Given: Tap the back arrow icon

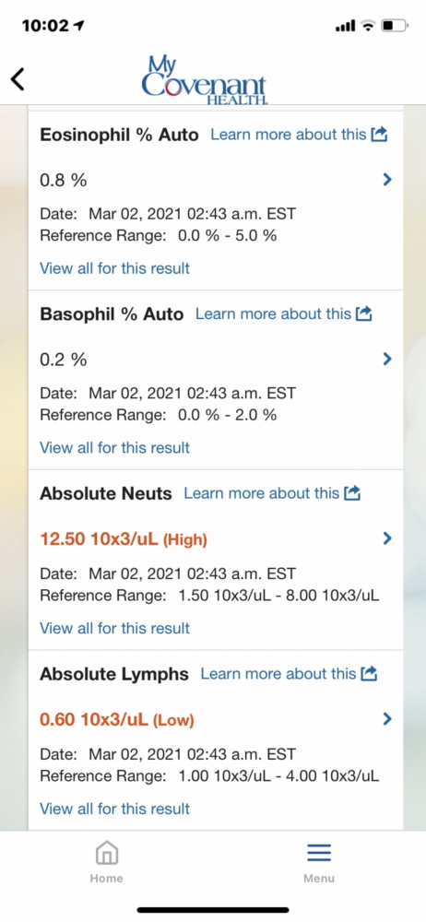Looking at the screenshot, I should point(18,78).
